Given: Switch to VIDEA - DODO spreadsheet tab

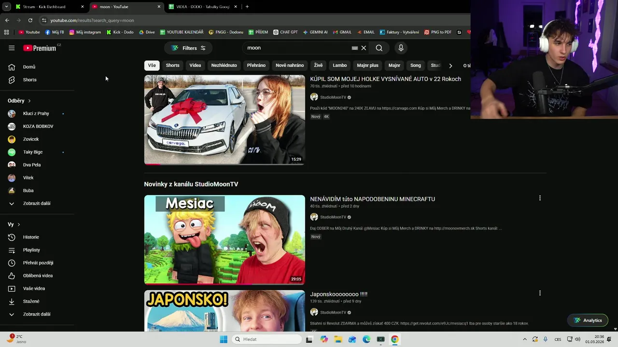Looking at the screenshot, I should [x=203, y=7].
